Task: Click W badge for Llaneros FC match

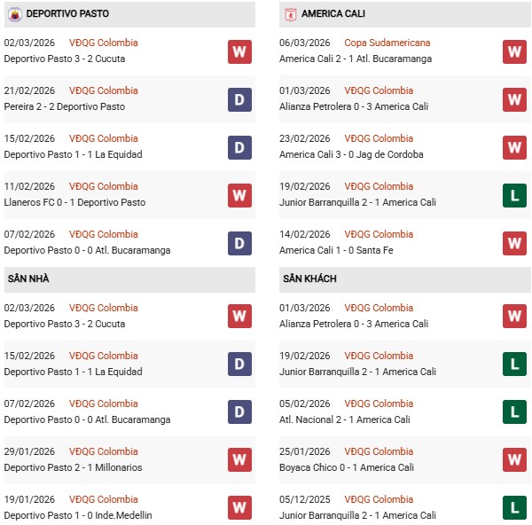Action: (239, 195)
